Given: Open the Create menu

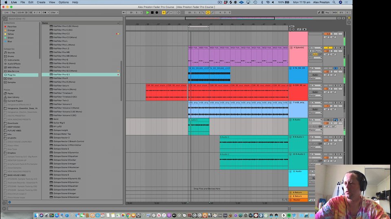Looking at the screenshot, I should tap(41, 2).
